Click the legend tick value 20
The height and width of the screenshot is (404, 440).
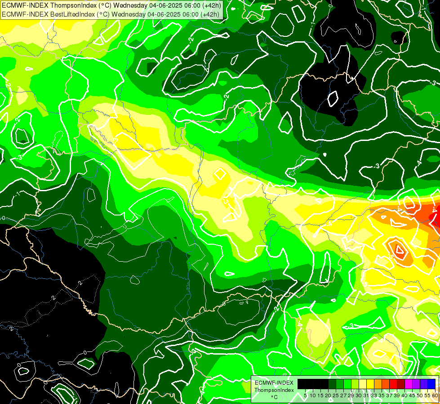tap(328, 395)
